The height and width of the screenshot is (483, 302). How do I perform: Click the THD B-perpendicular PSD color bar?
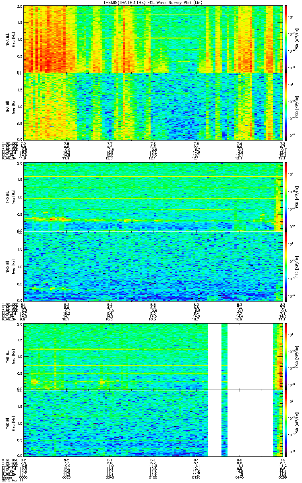coord(286,197)
